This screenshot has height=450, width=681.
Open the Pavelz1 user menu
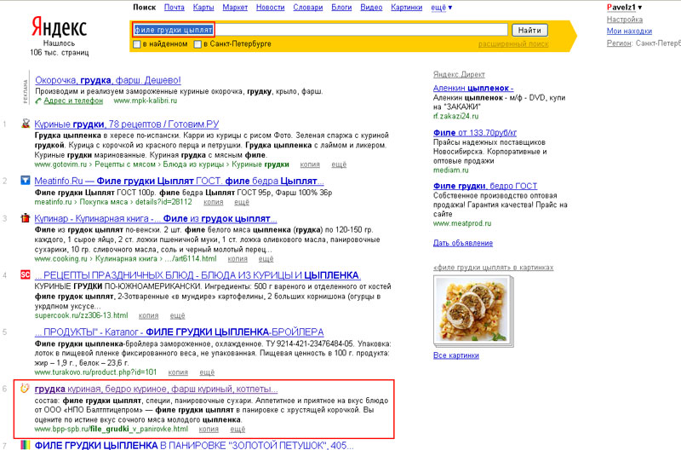point(624,8)
